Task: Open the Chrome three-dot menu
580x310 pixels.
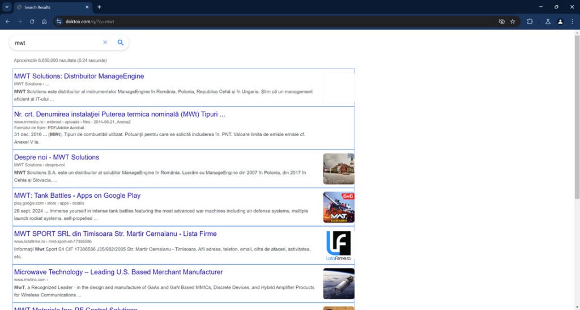Action: pos(573,22)
